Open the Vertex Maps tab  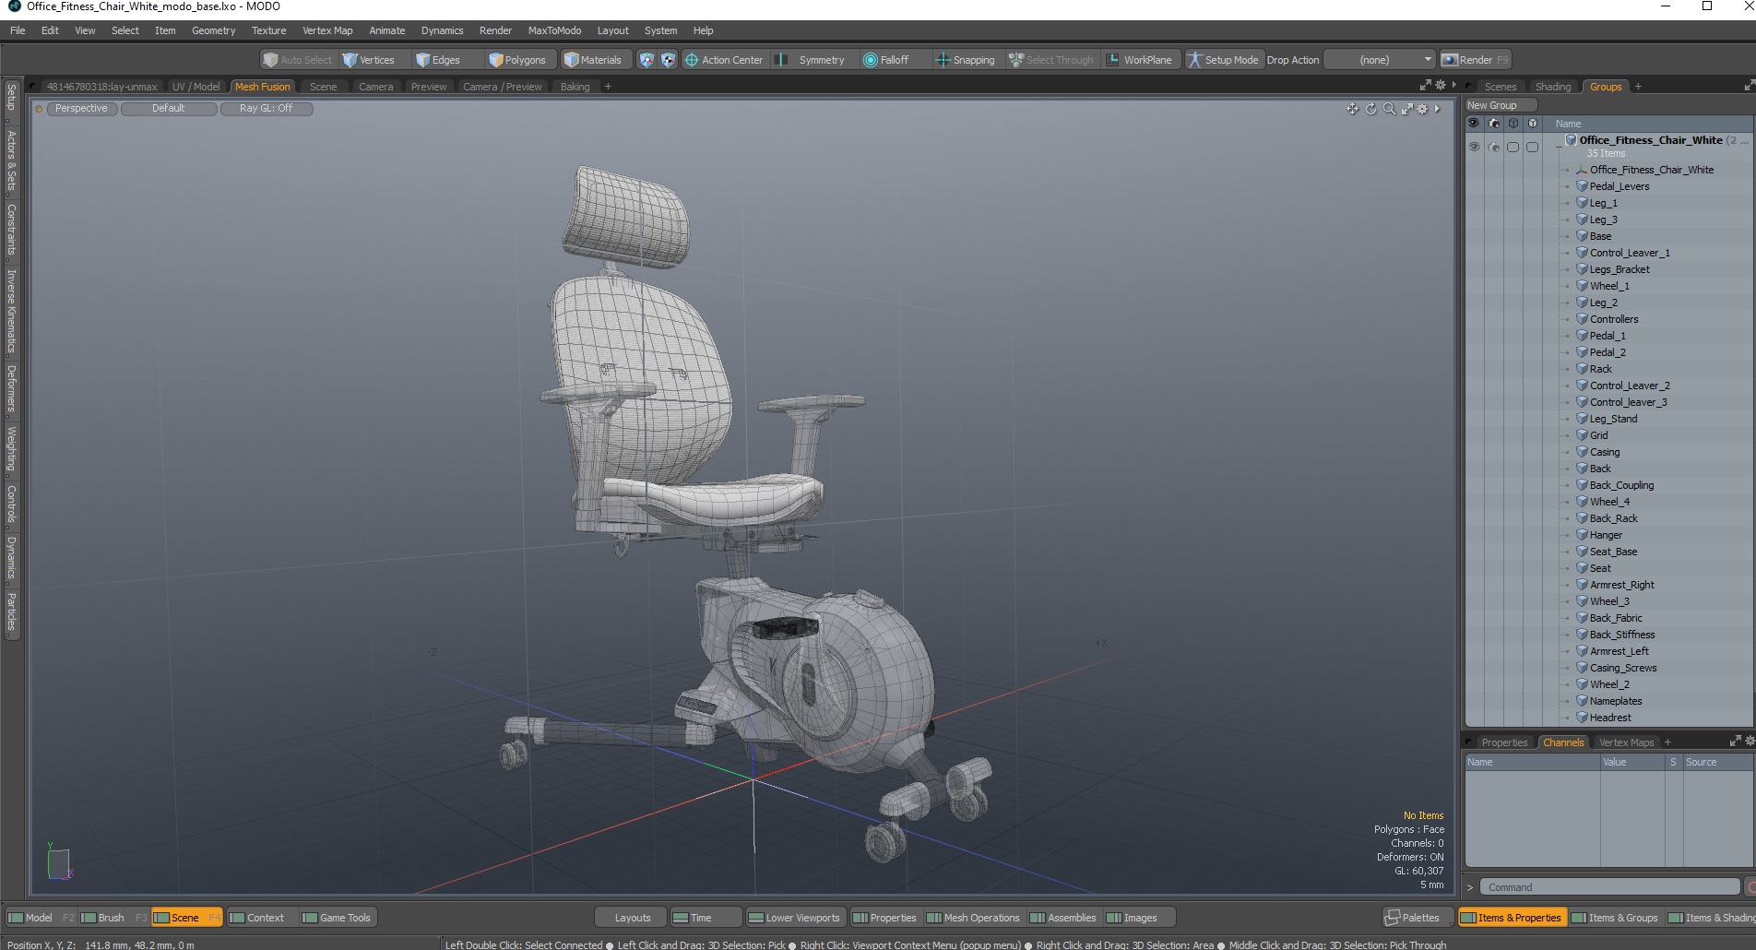click(x=1626, y=742)
